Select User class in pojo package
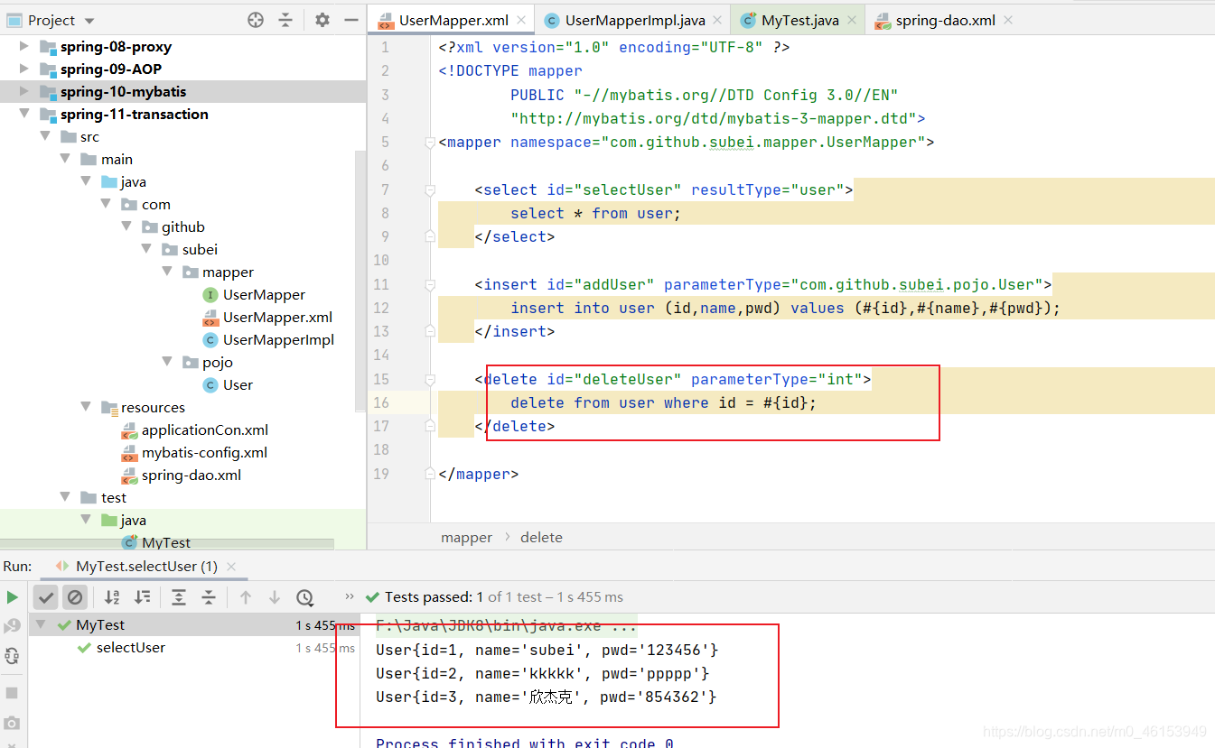 coord(228,384)
